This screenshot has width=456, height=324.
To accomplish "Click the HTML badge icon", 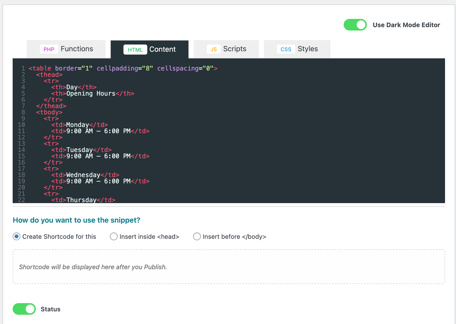I will coord(135,49).
